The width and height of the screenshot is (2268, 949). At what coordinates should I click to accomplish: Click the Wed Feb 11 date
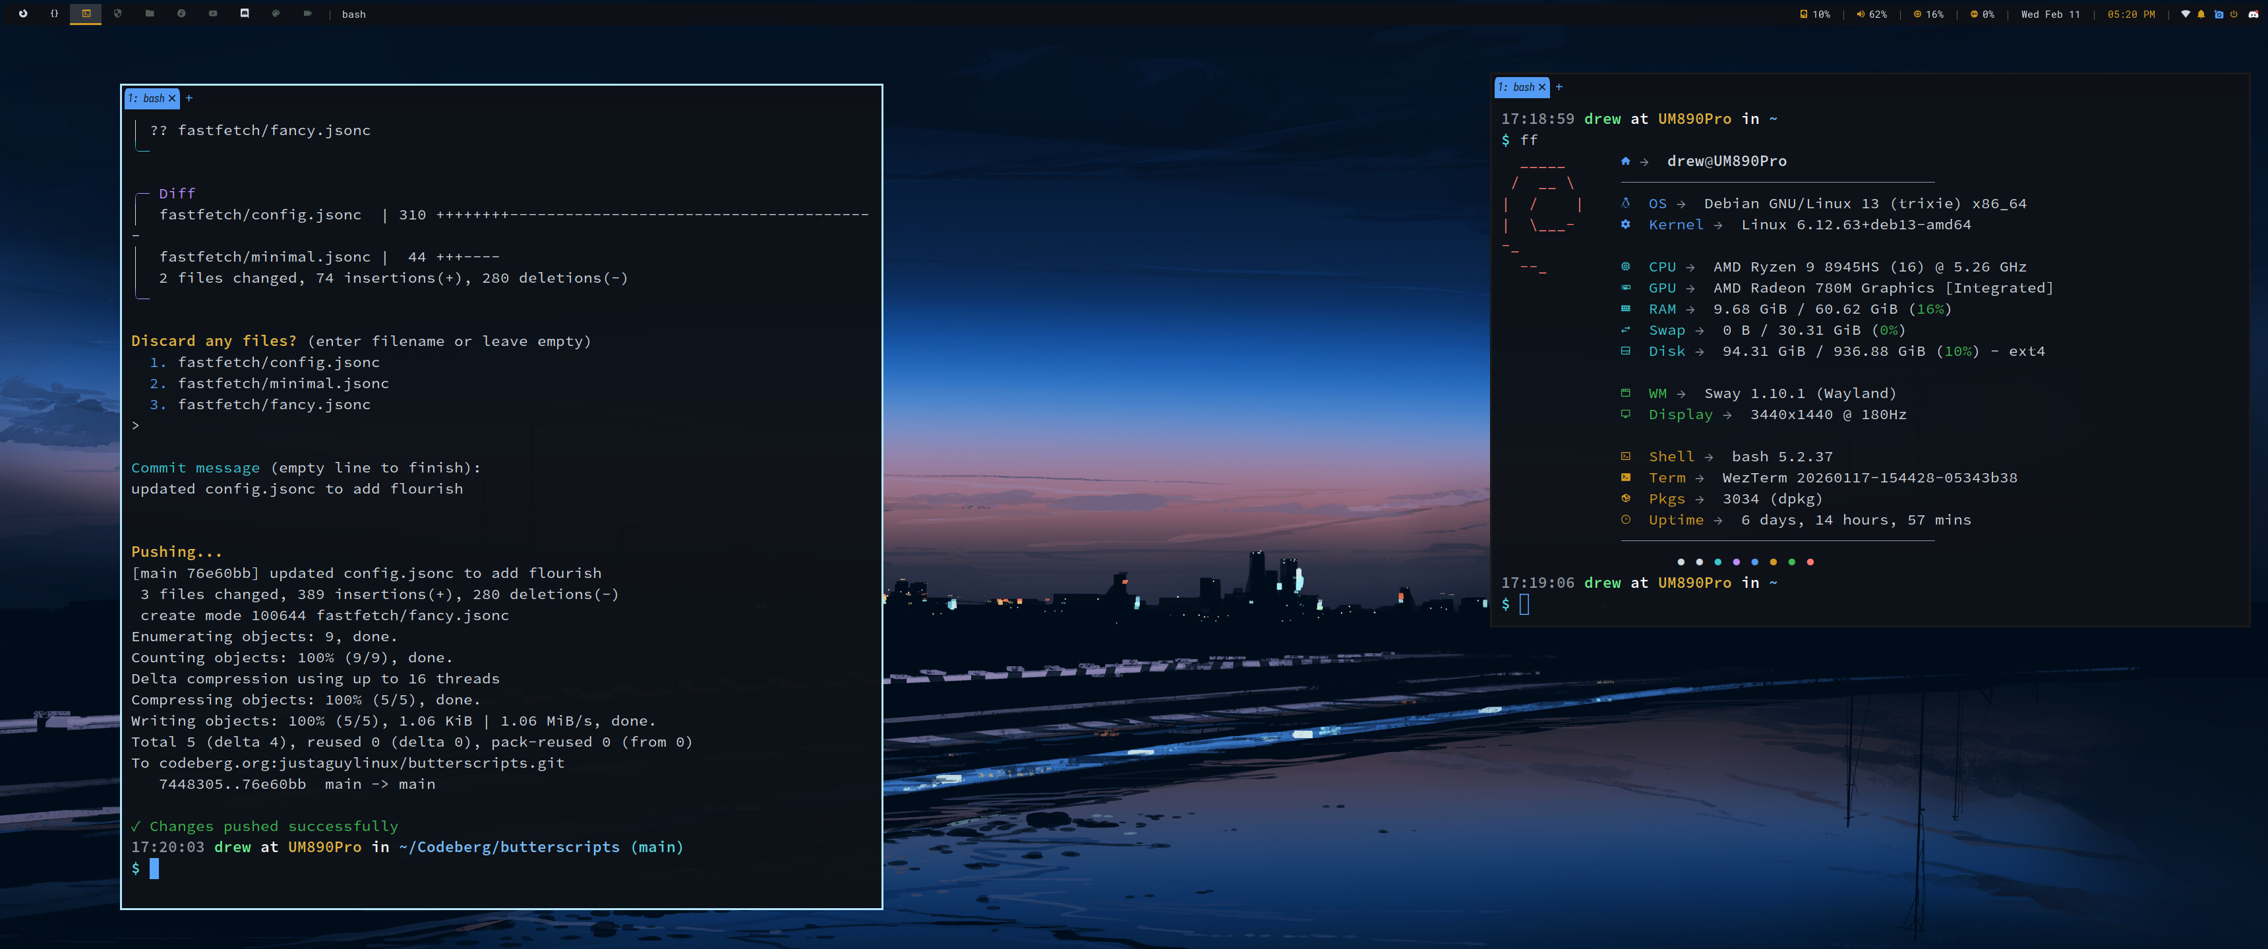[x=2050, y=14]
